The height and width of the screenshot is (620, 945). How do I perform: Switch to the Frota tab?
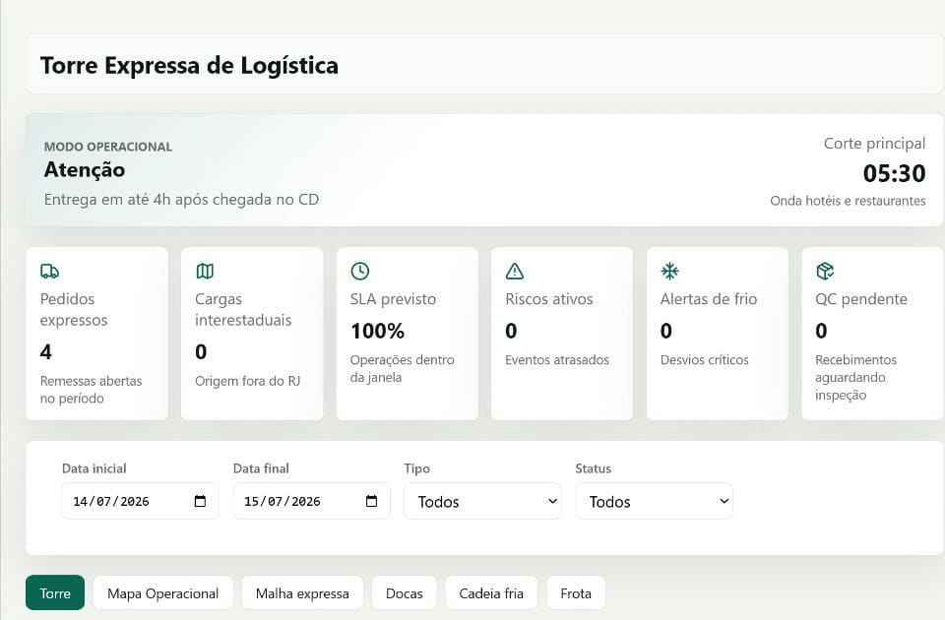click(x=576, y=592)
